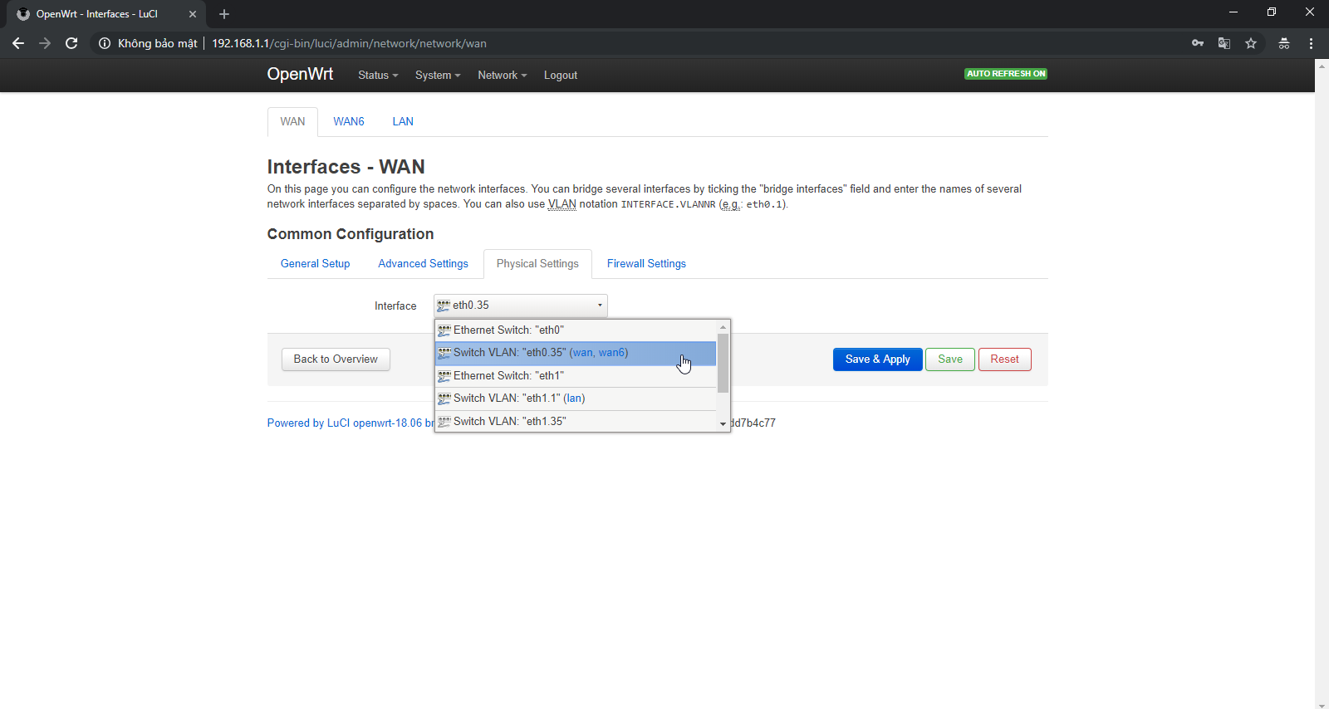Click Logout in the navbar
This screenshot has height=709, width=1329.
point(561,76)
